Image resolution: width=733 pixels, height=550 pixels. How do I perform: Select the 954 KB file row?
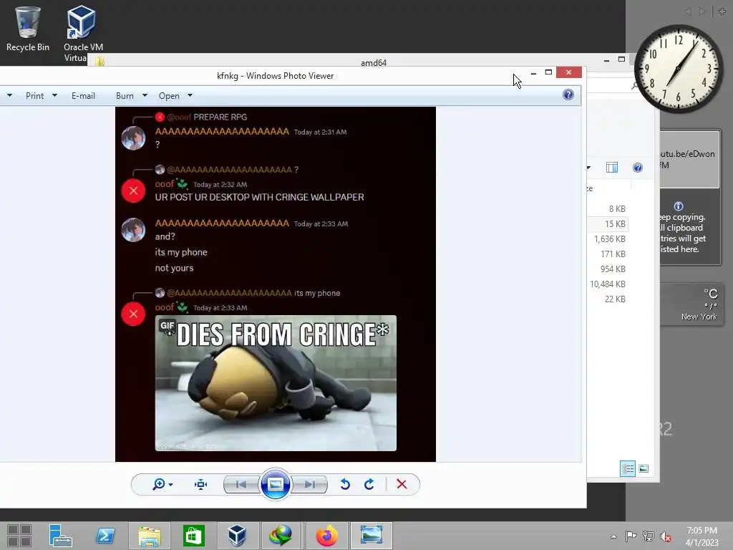608,269
